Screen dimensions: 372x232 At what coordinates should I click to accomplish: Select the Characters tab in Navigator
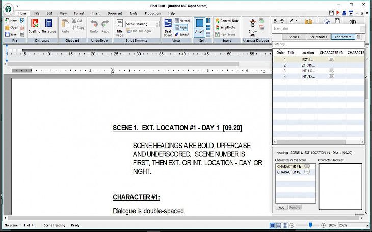click(343, 37)
